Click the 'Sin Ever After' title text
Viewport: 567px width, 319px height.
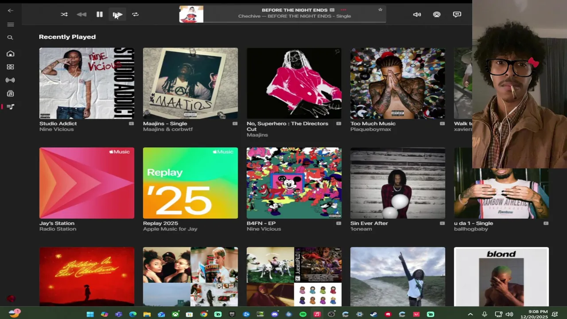click(369, 223)
